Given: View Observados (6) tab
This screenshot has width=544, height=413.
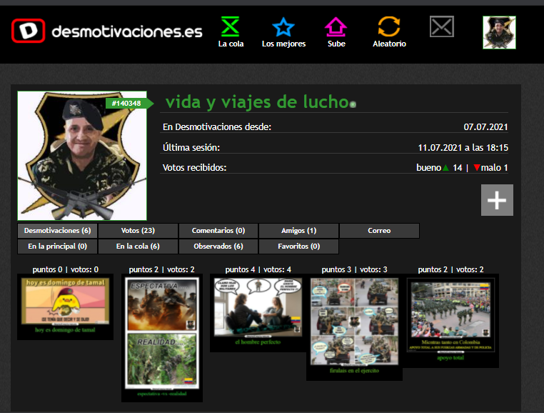Looking at the screenshot, I should 218,246.
